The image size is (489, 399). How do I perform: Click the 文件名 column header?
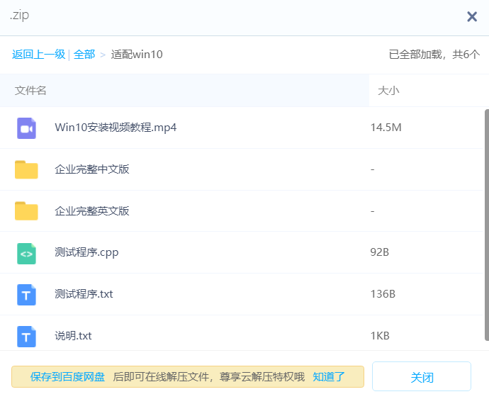pos(30,91)
